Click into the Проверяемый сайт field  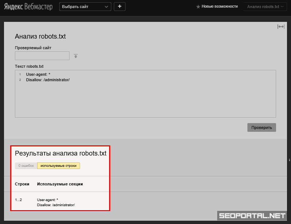pyautogui.click(x=42, y=56)
